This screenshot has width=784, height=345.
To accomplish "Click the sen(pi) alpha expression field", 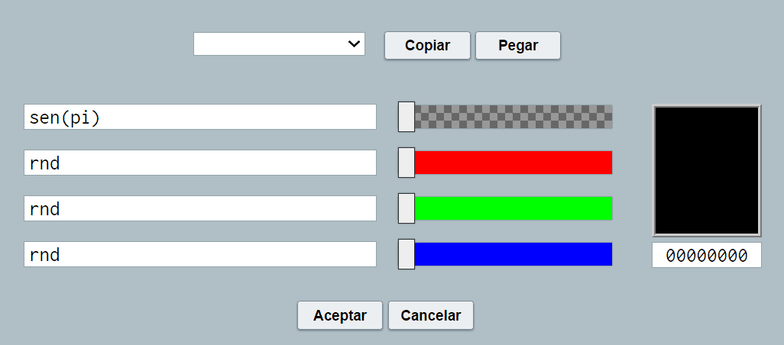I will 200,117.
